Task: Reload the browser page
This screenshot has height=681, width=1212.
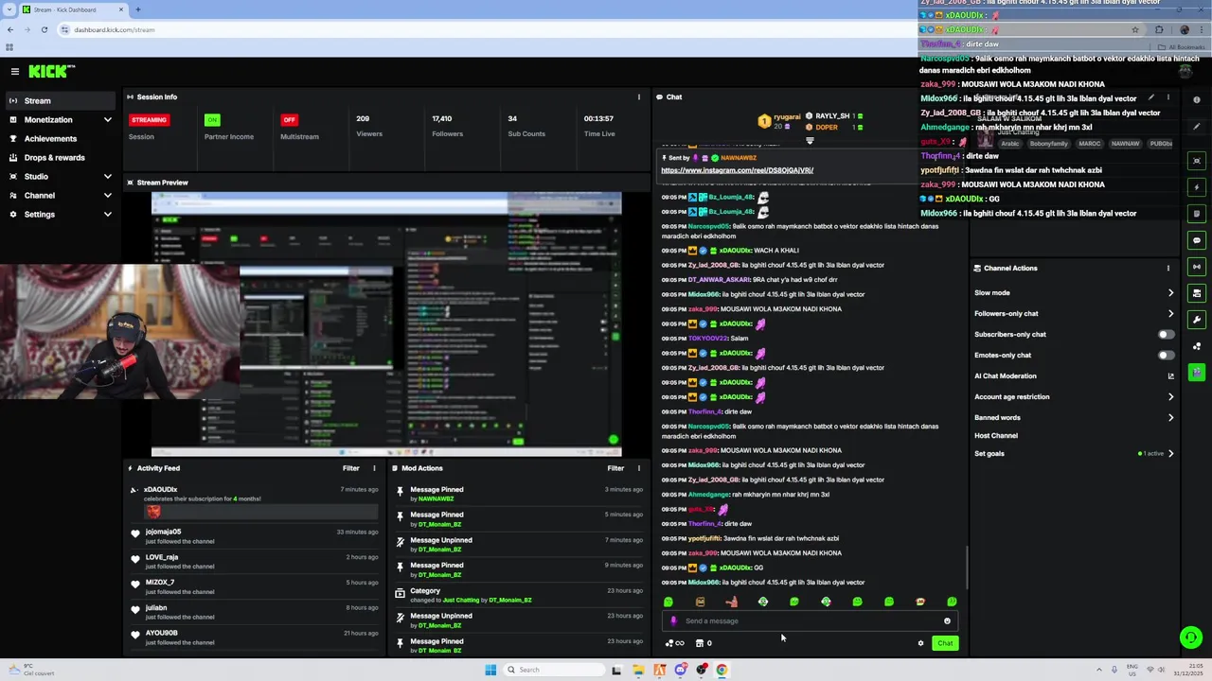Action: tap(44, 29)
